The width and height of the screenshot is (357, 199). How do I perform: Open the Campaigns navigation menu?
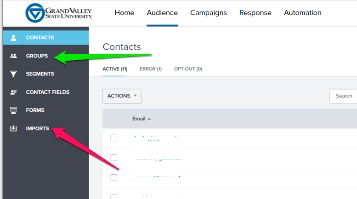tap(209, 13)
